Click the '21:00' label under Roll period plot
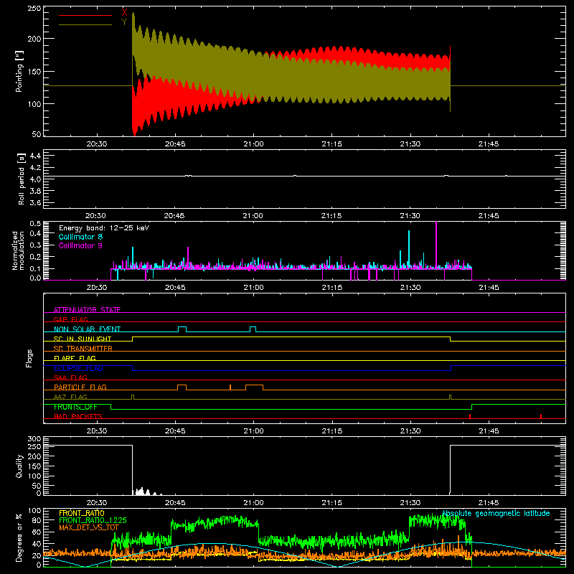Viewport: 574px width, 574px height. click(x=253, y=216)
